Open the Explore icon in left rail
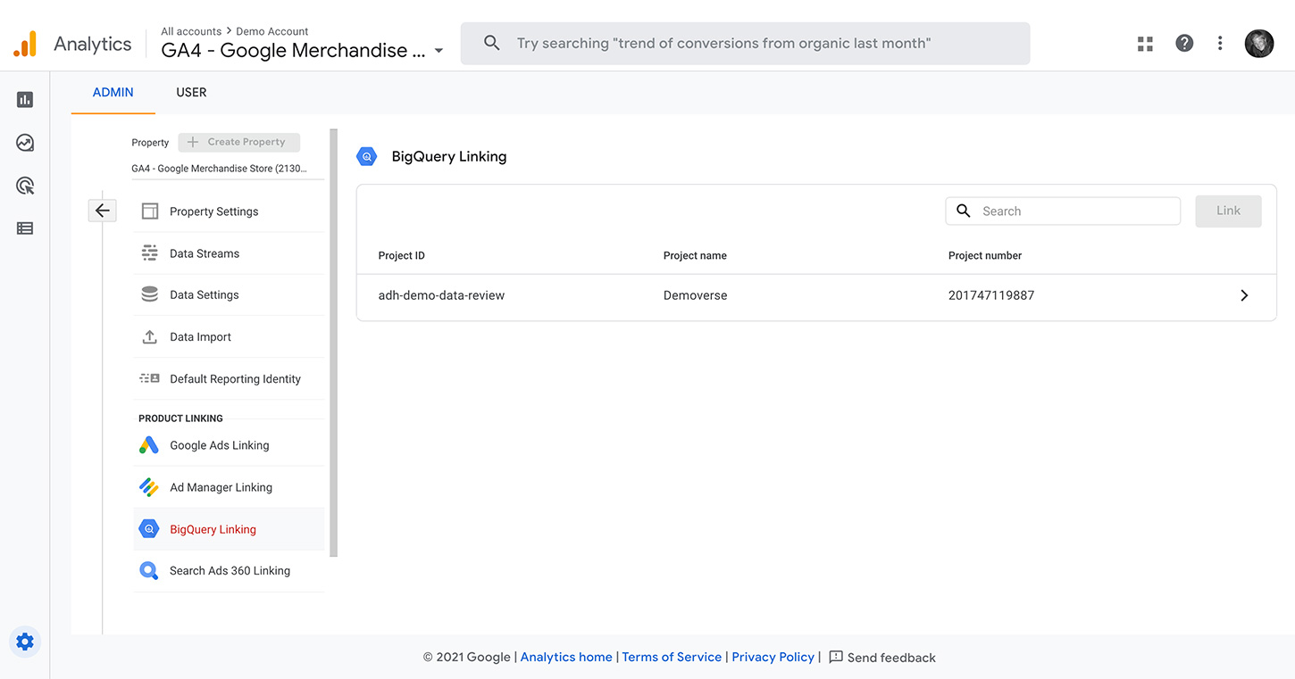 [x=25, y=143]
